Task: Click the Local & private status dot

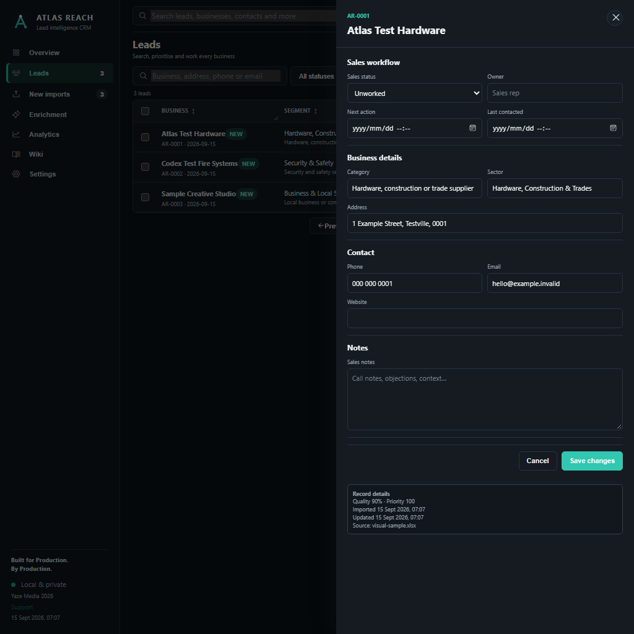Action: (14, 585)
